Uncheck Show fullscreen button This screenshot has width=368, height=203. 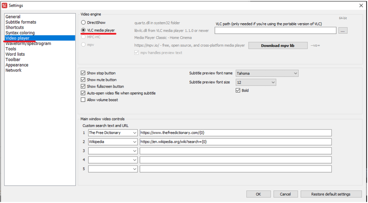pyautogui.click(x=83, y=87)
